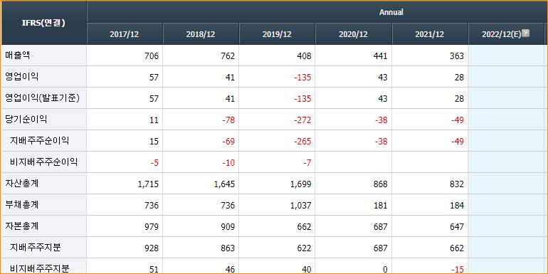Screen dimensions: 548x274
Task: Click the IFRS(연결) header cell
Action: (44, 23)
